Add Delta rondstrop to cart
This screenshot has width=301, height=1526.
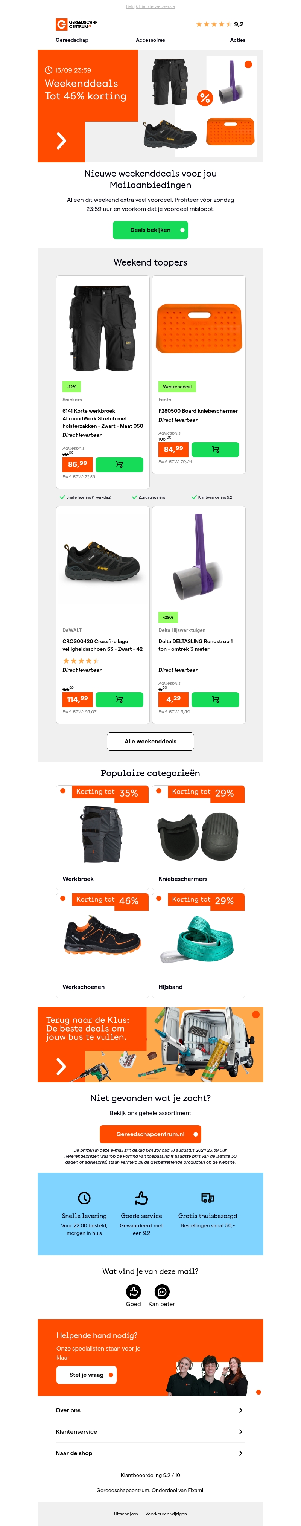[215, 700]
